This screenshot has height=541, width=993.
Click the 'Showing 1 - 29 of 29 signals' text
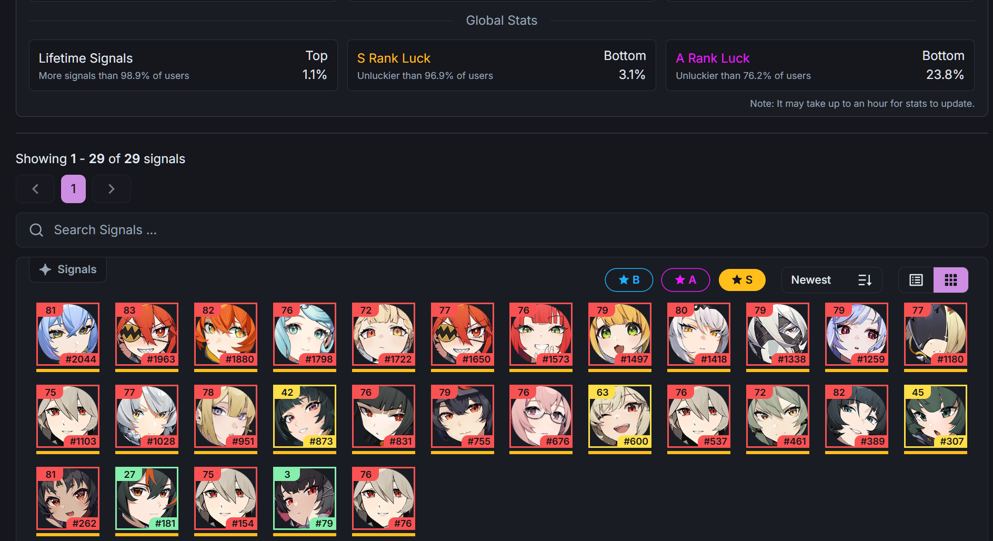(101, 158)
